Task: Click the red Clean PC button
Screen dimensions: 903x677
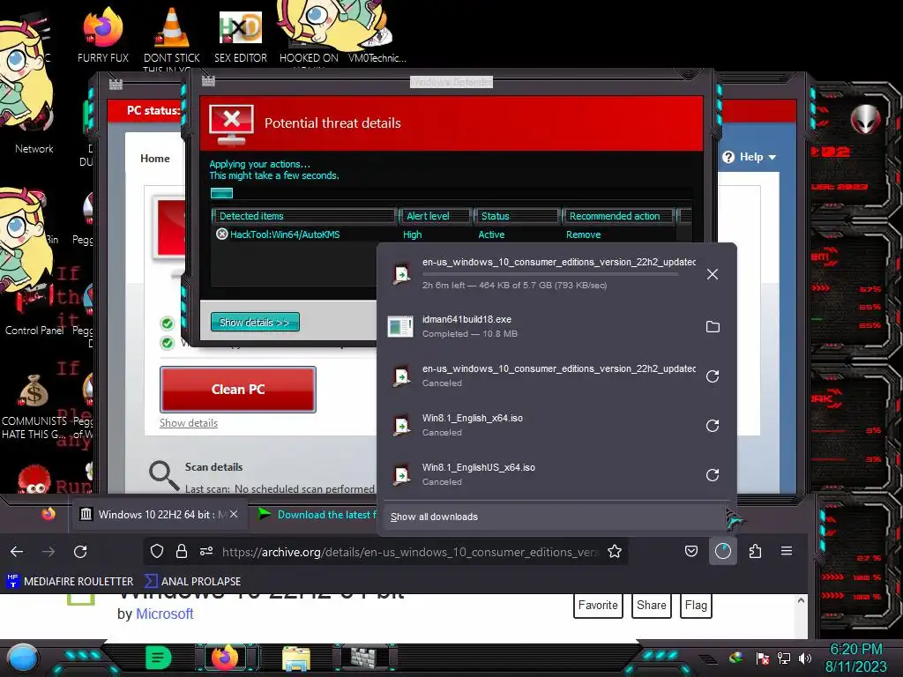Action: 238,389
